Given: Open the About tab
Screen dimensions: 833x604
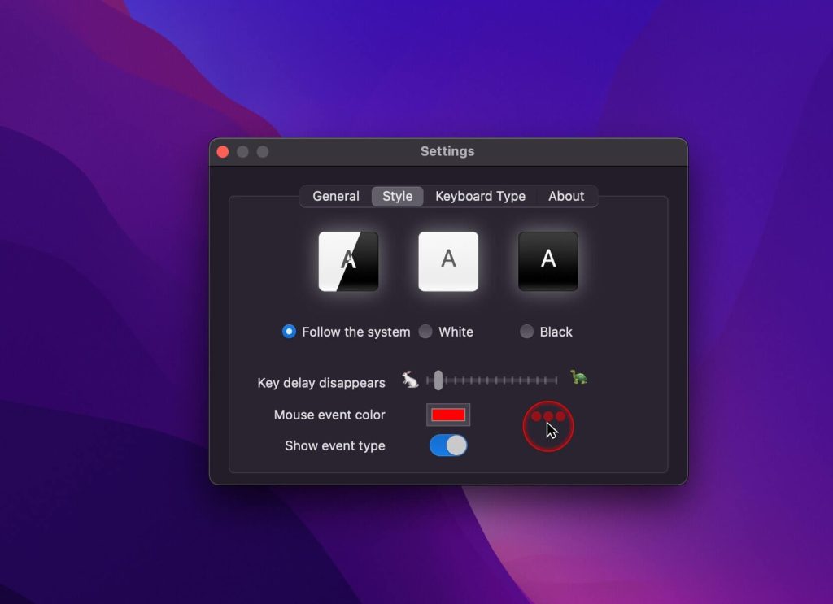Looking at the screenshot, I should pos(566,196).
